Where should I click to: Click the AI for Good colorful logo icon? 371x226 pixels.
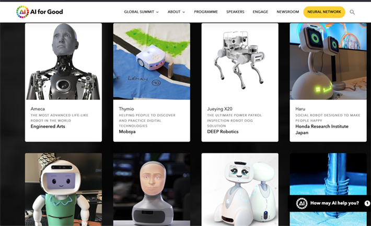[22, 12]
